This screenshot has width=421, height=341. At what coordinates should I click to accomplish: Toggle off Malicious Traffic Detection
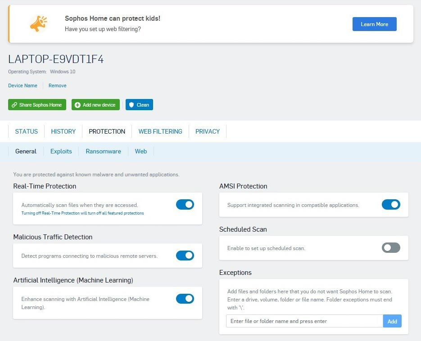click(185, 255)
